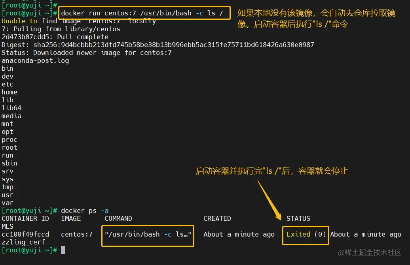Click the IMAGE column header
Image resolution: width=410 pixels, height=265 pixels.
pyautogui.click(x=71, y=218)
